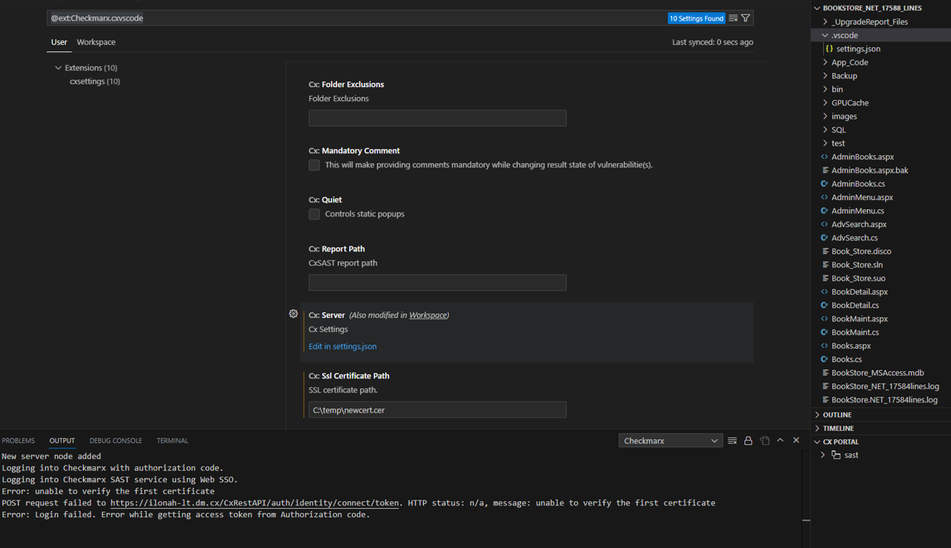Click the 10 Settings Found badge
This screenshot has width=951, height=548.
pos(696,18)
